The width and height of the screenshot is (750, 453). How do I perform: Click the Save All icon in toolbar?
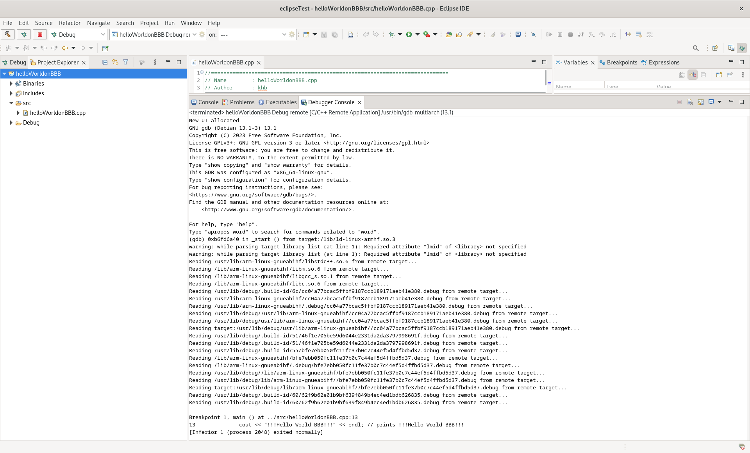pos(334,34)
